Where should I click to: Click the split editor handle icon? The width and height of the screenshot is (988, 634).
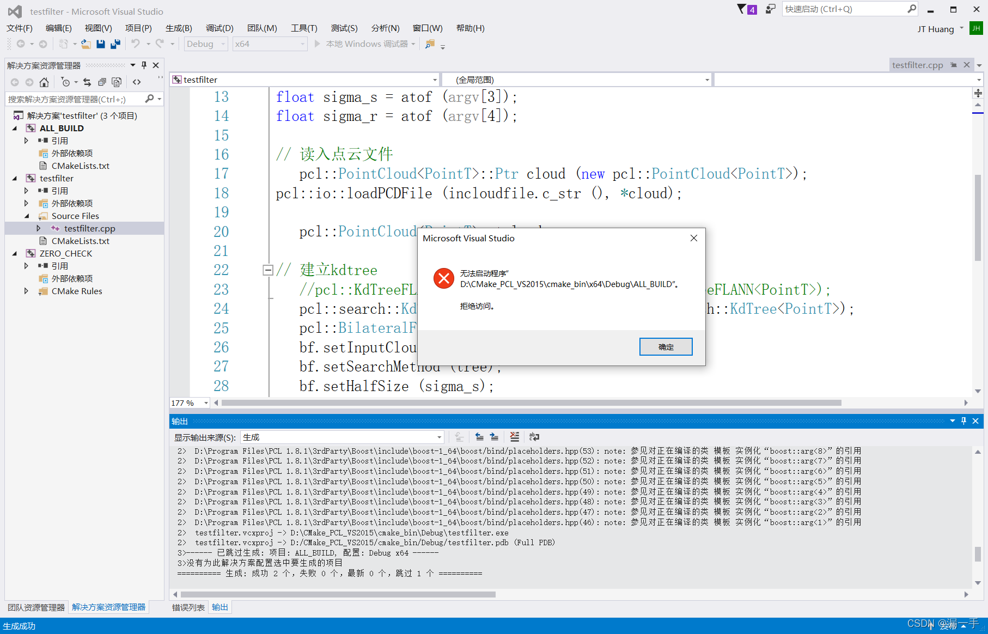978,94
